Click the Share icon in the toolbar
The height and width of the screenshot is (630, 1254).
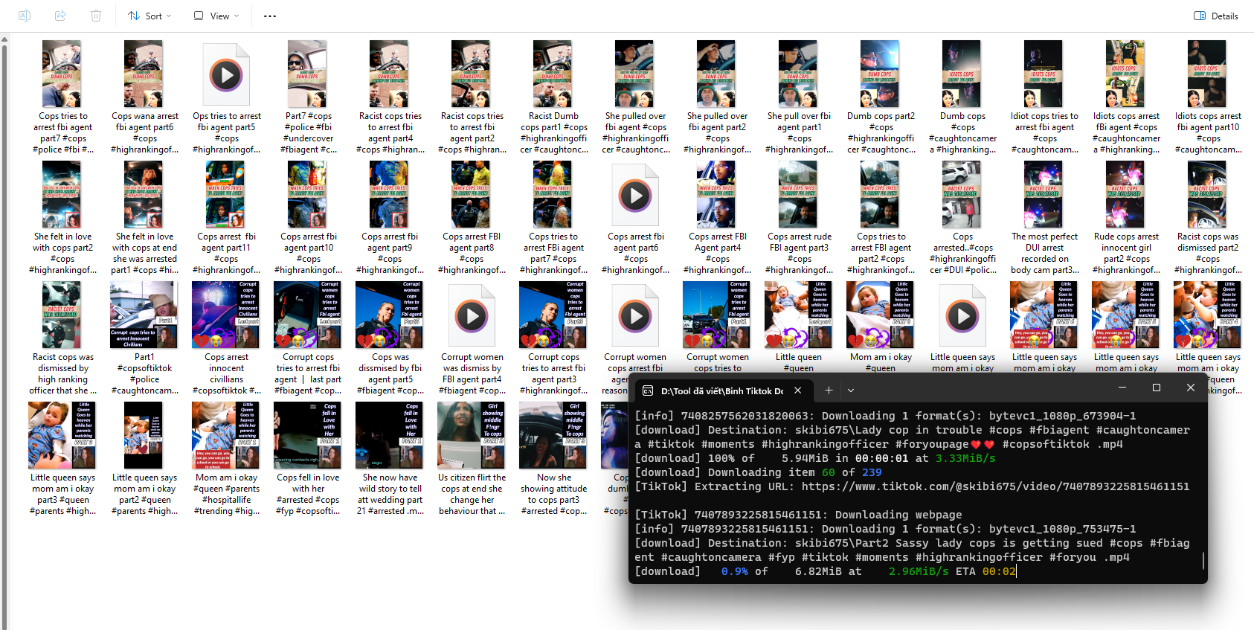click(60, 16)
